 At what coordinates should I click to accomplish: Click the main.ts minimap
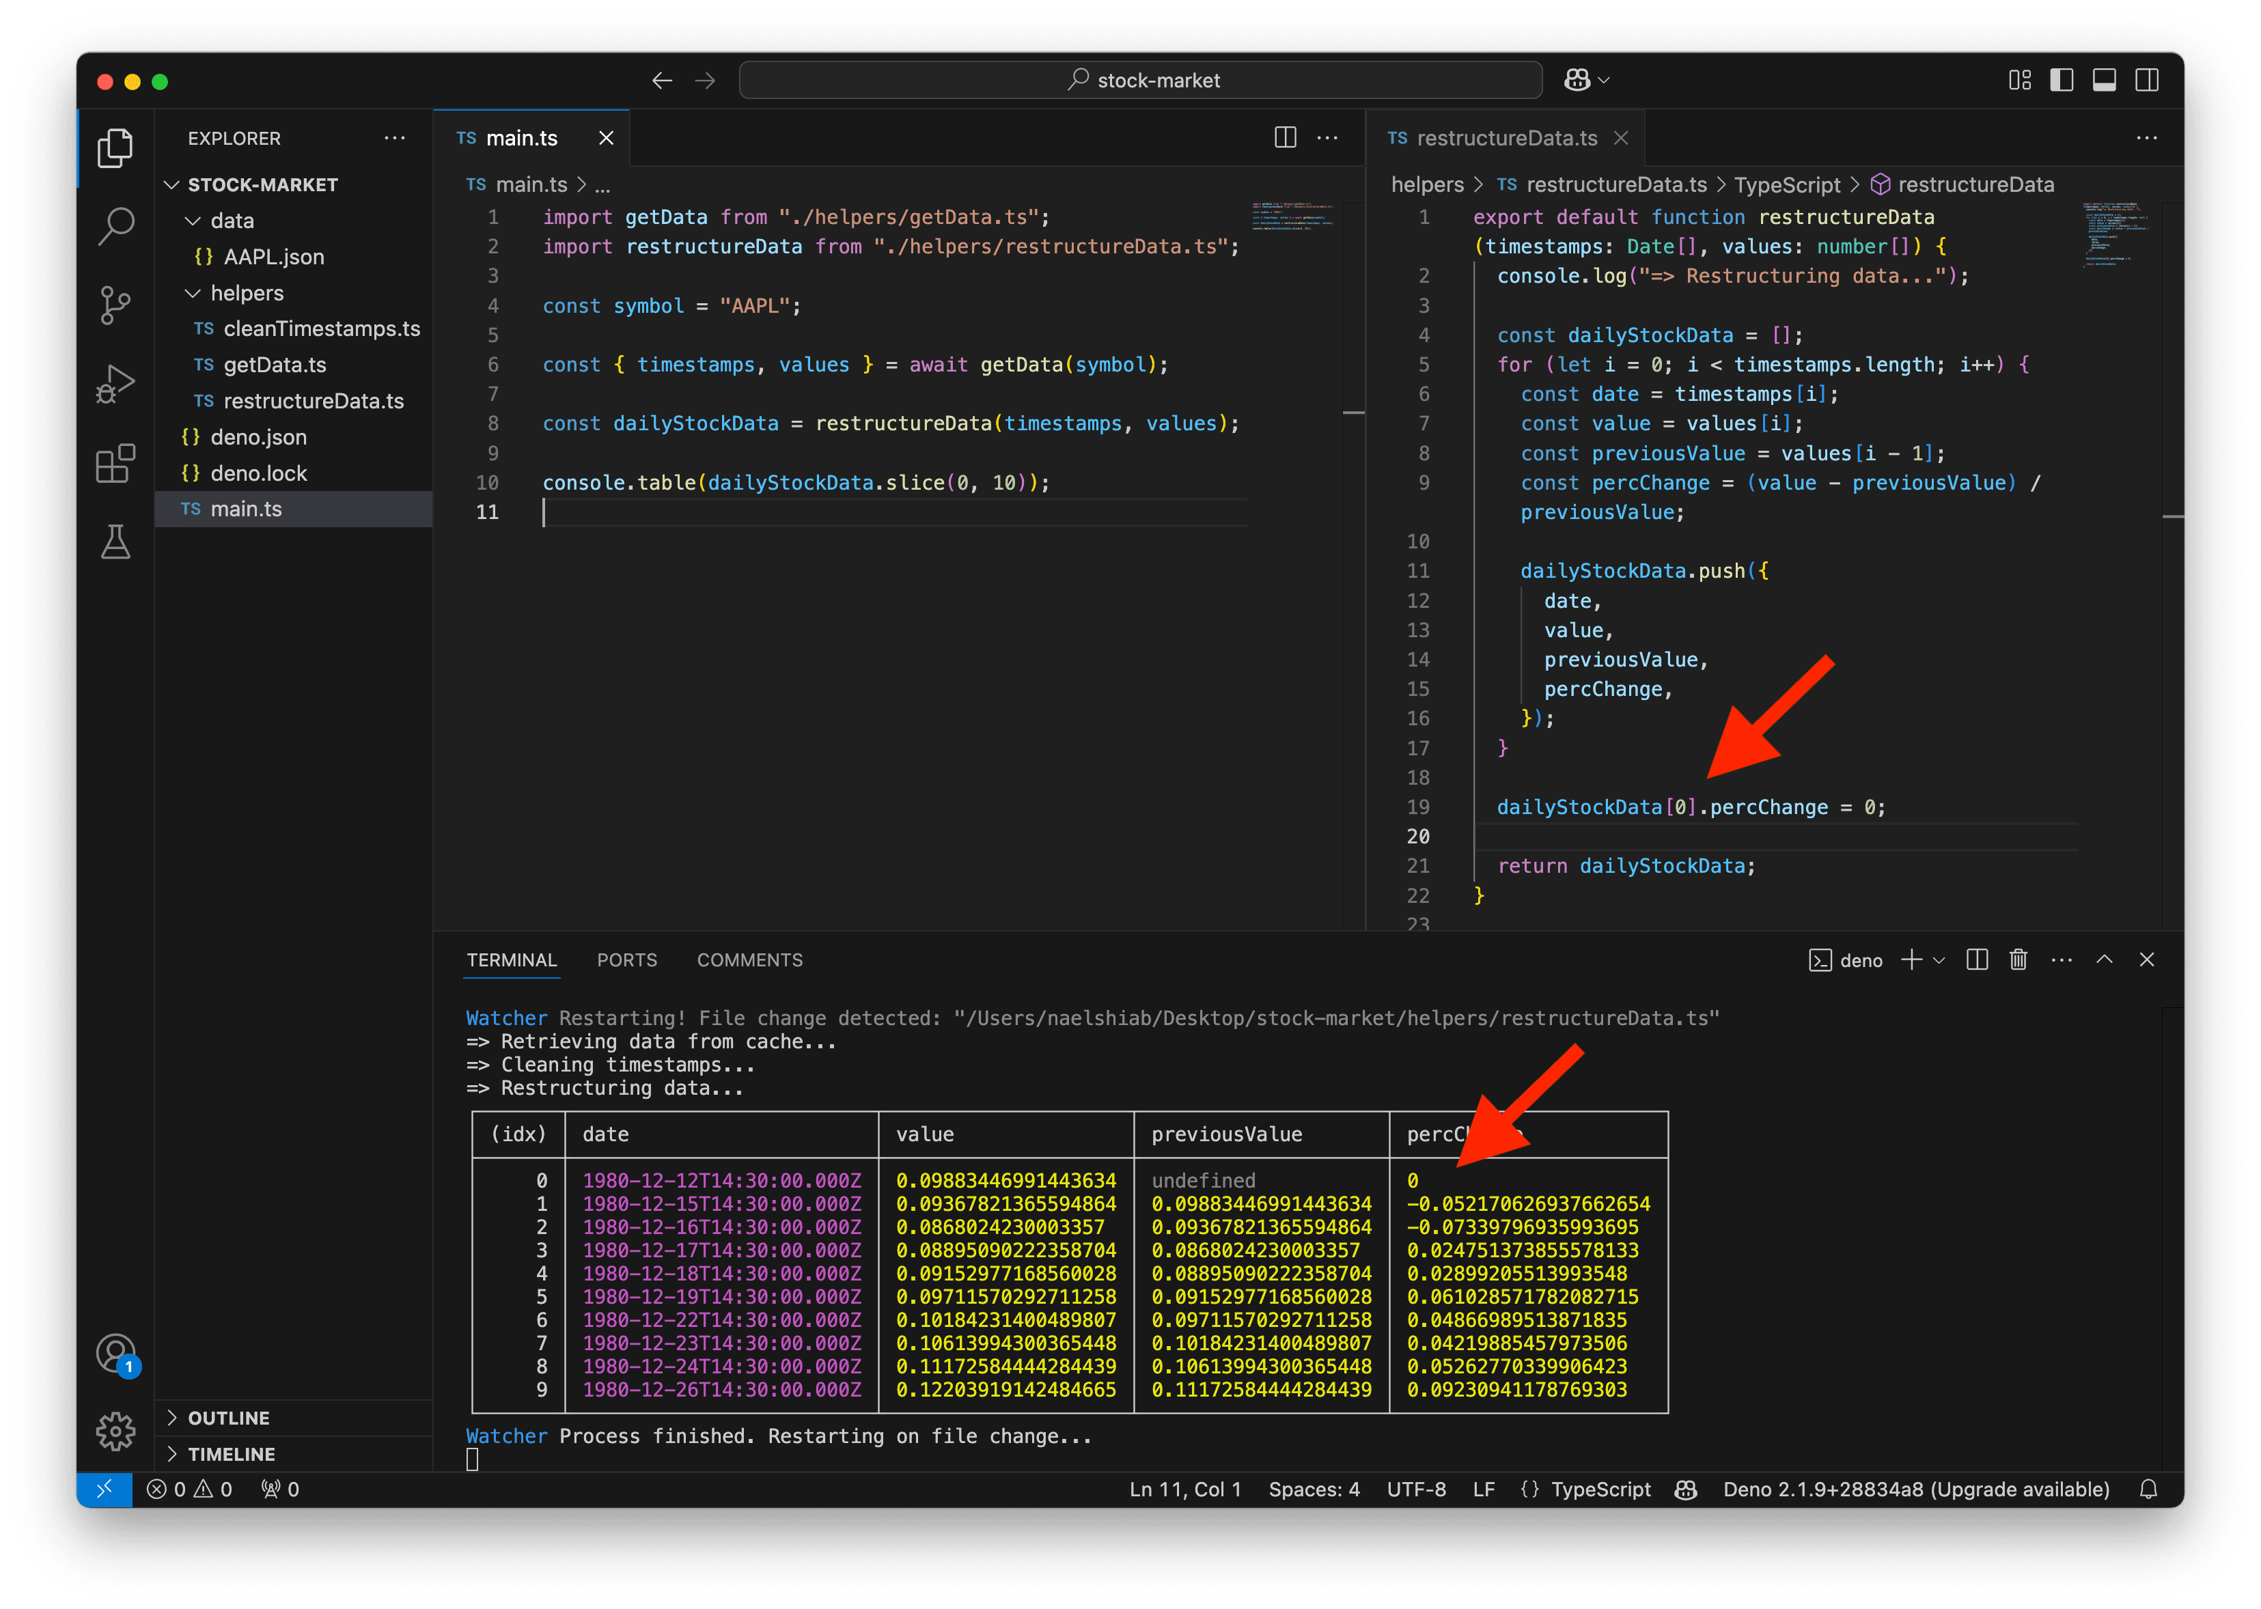tap(1294, 216)
